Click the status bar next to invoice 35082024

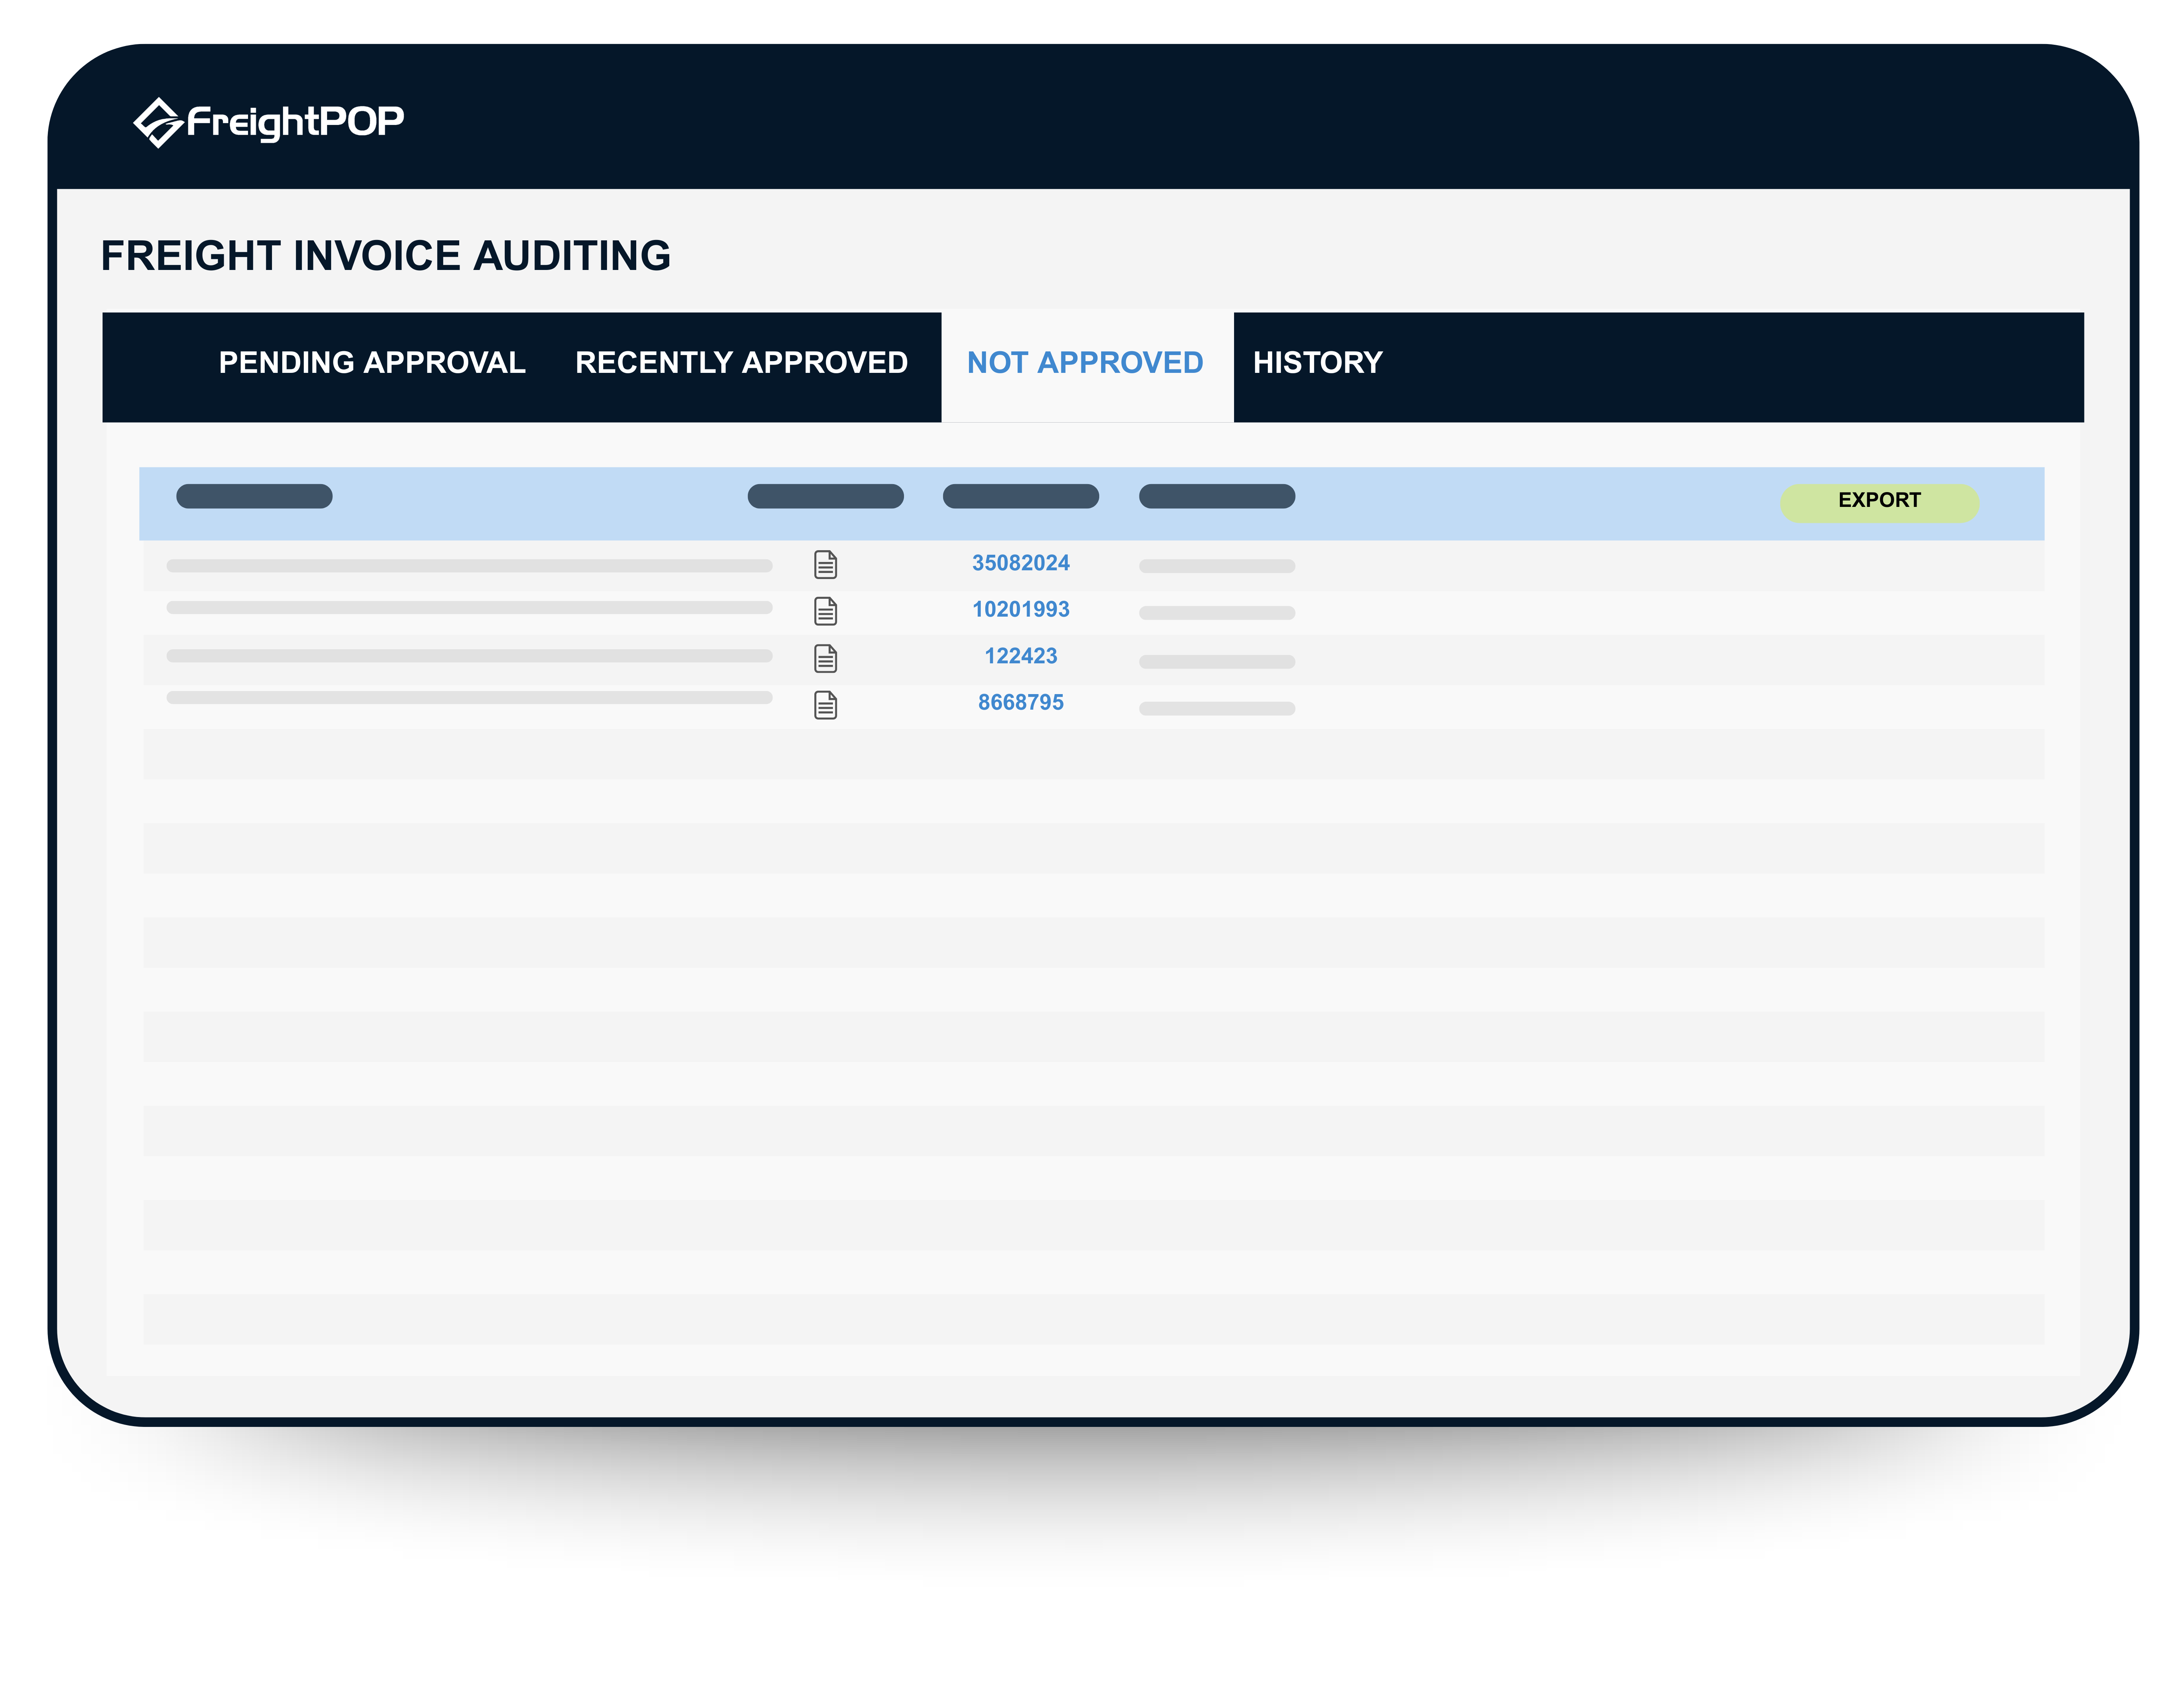click(1216, 566)
